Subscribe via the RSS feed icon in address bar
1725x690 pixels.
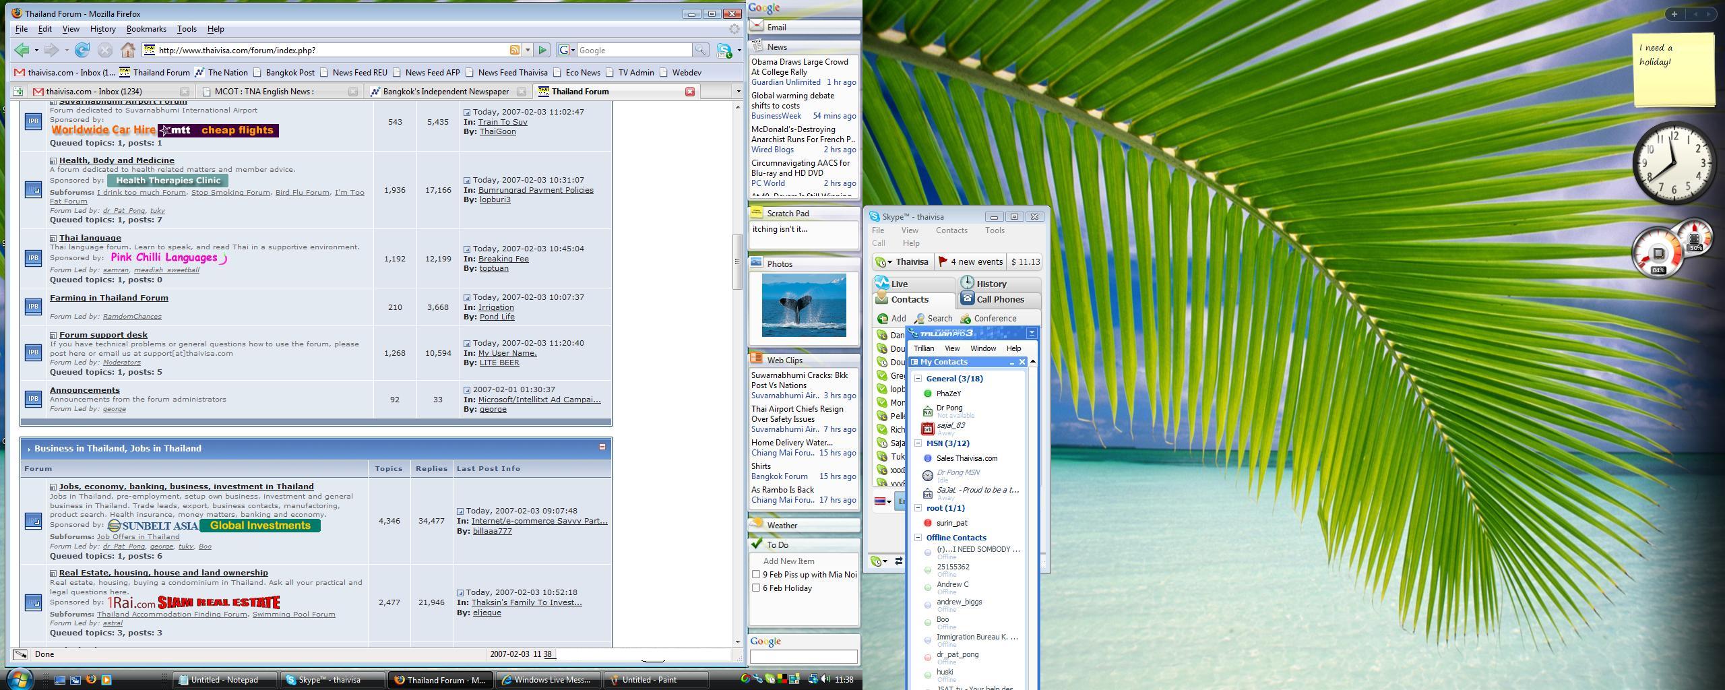click(514, 50)
